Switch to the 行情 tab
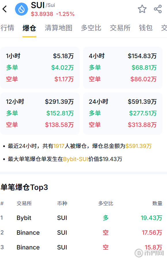167x261 pixels. (x=7, y=28)
